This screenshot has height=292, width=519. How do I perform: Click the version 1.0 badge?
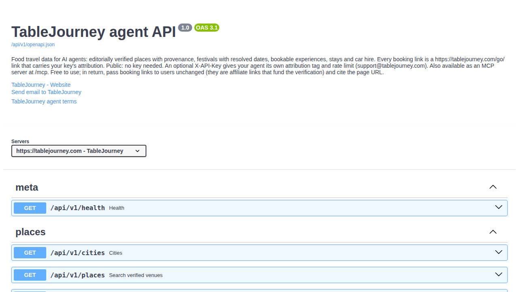[185, 28]
